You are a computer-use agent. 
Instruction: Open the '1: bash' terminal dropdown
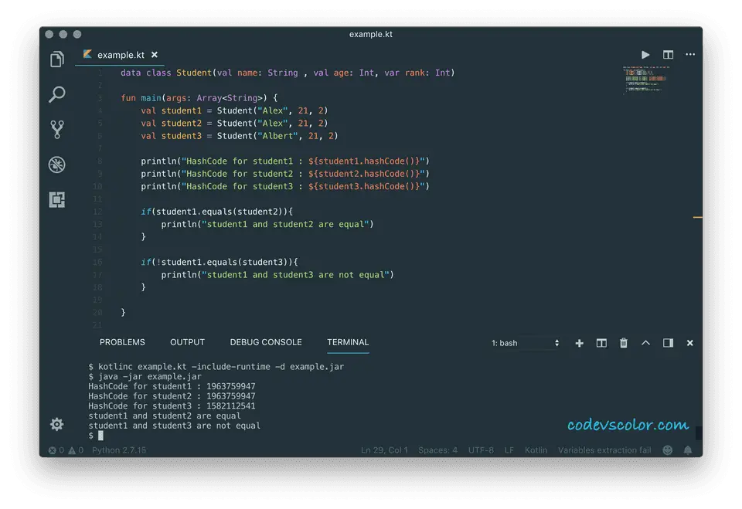coord(526,343)
